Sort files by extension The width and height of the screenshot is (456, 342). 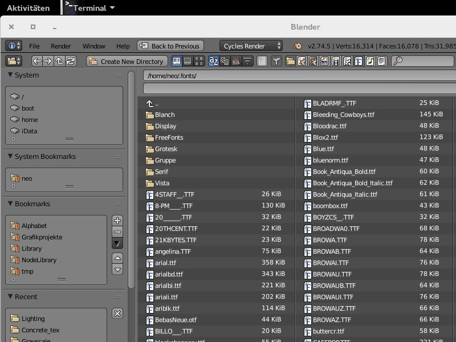pyautogui.click(x=225, y=61)
